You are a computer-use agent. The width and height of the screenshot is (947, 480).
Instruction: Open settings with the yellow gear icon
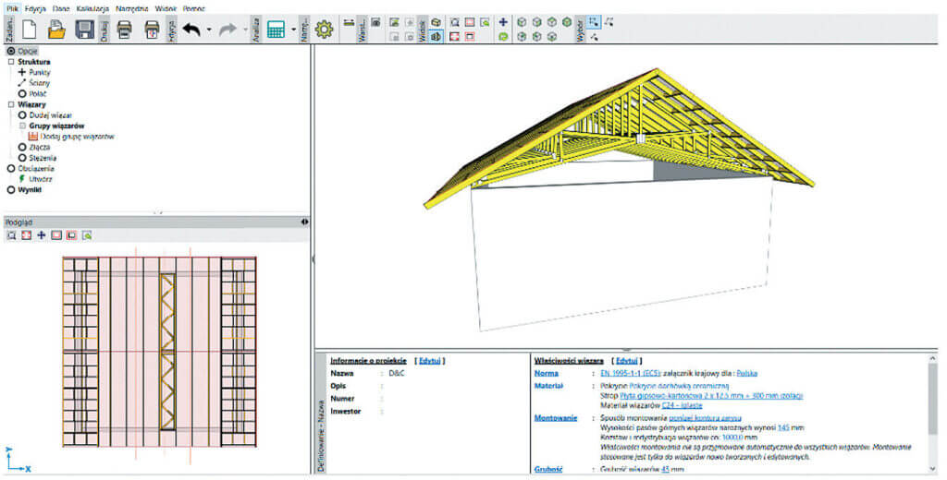point(325,29)
